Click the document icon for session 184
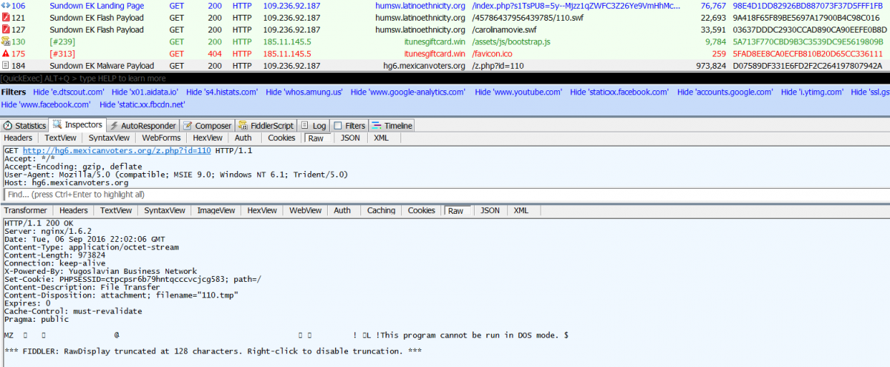Image resolution: width=890 pixels, height=367 pixels. [x=6, y=66]
